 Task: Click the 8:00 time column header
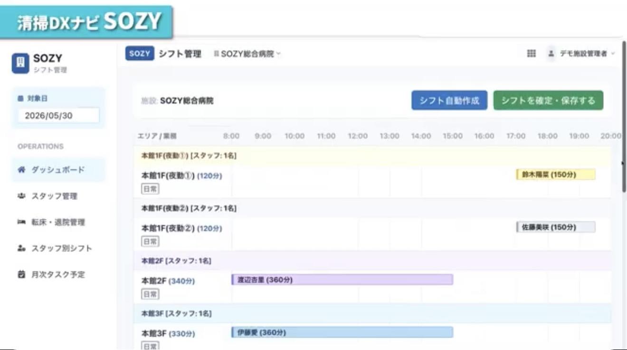(x=231, y=136)
